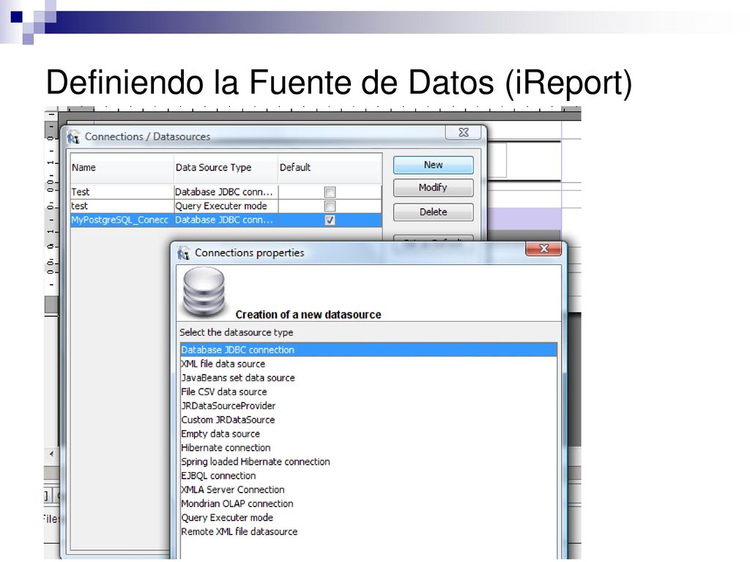Pick Mondrian OLAP connection

(369, 503)
